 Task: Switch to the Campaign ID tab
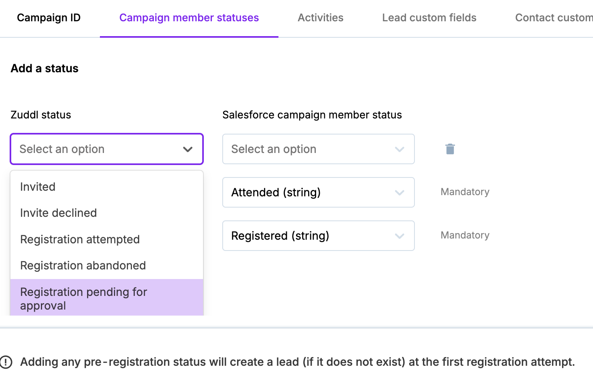49,18
